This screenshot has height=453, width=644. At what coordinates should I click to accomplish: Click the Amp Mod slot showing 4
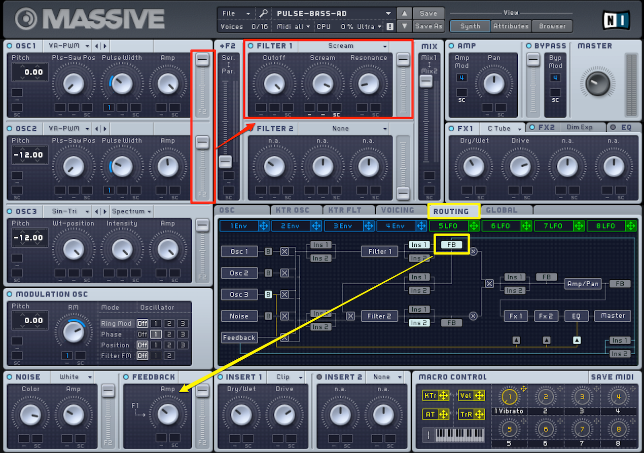461,78
